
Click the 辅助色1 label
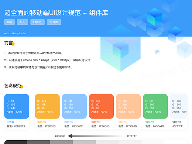42,122
